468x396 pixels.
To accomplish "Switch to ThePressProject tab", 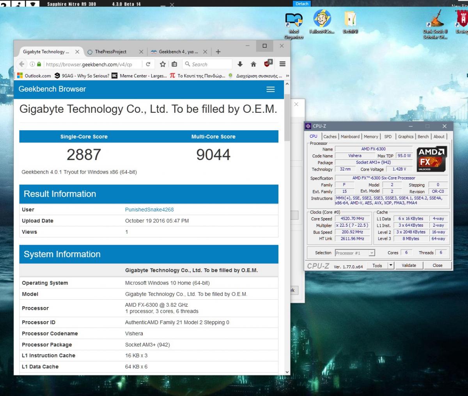I will [111, 51].
